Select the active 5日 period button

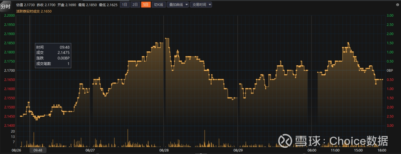(146, 5)
